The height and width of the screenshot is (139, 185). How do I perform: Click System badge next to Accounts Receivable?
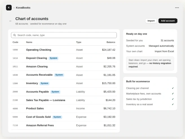coord(59,75)
